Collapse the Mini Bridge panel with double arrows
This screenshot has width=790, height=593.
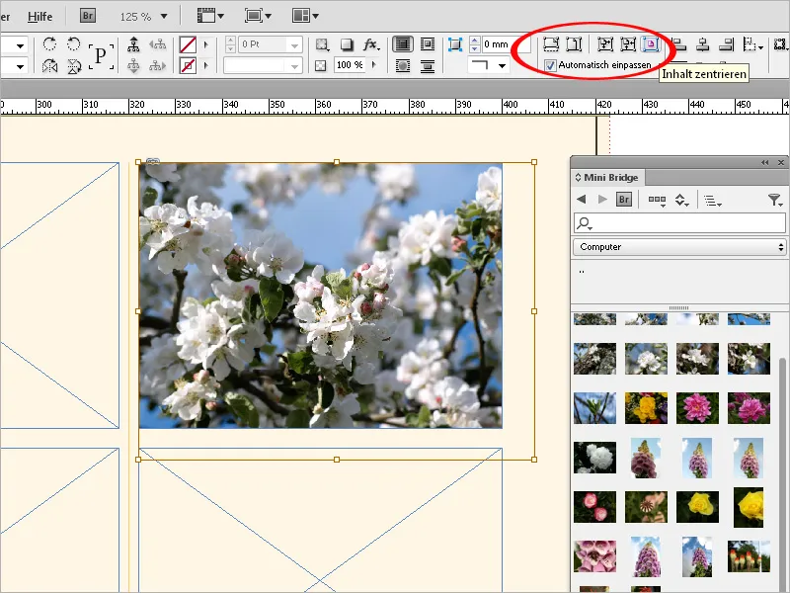pos(764,161)
